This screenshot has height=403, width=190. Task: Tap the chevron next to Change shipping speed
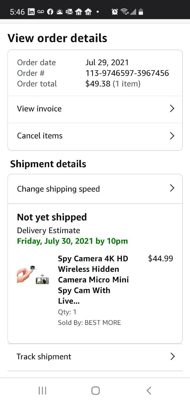[172, 188]
